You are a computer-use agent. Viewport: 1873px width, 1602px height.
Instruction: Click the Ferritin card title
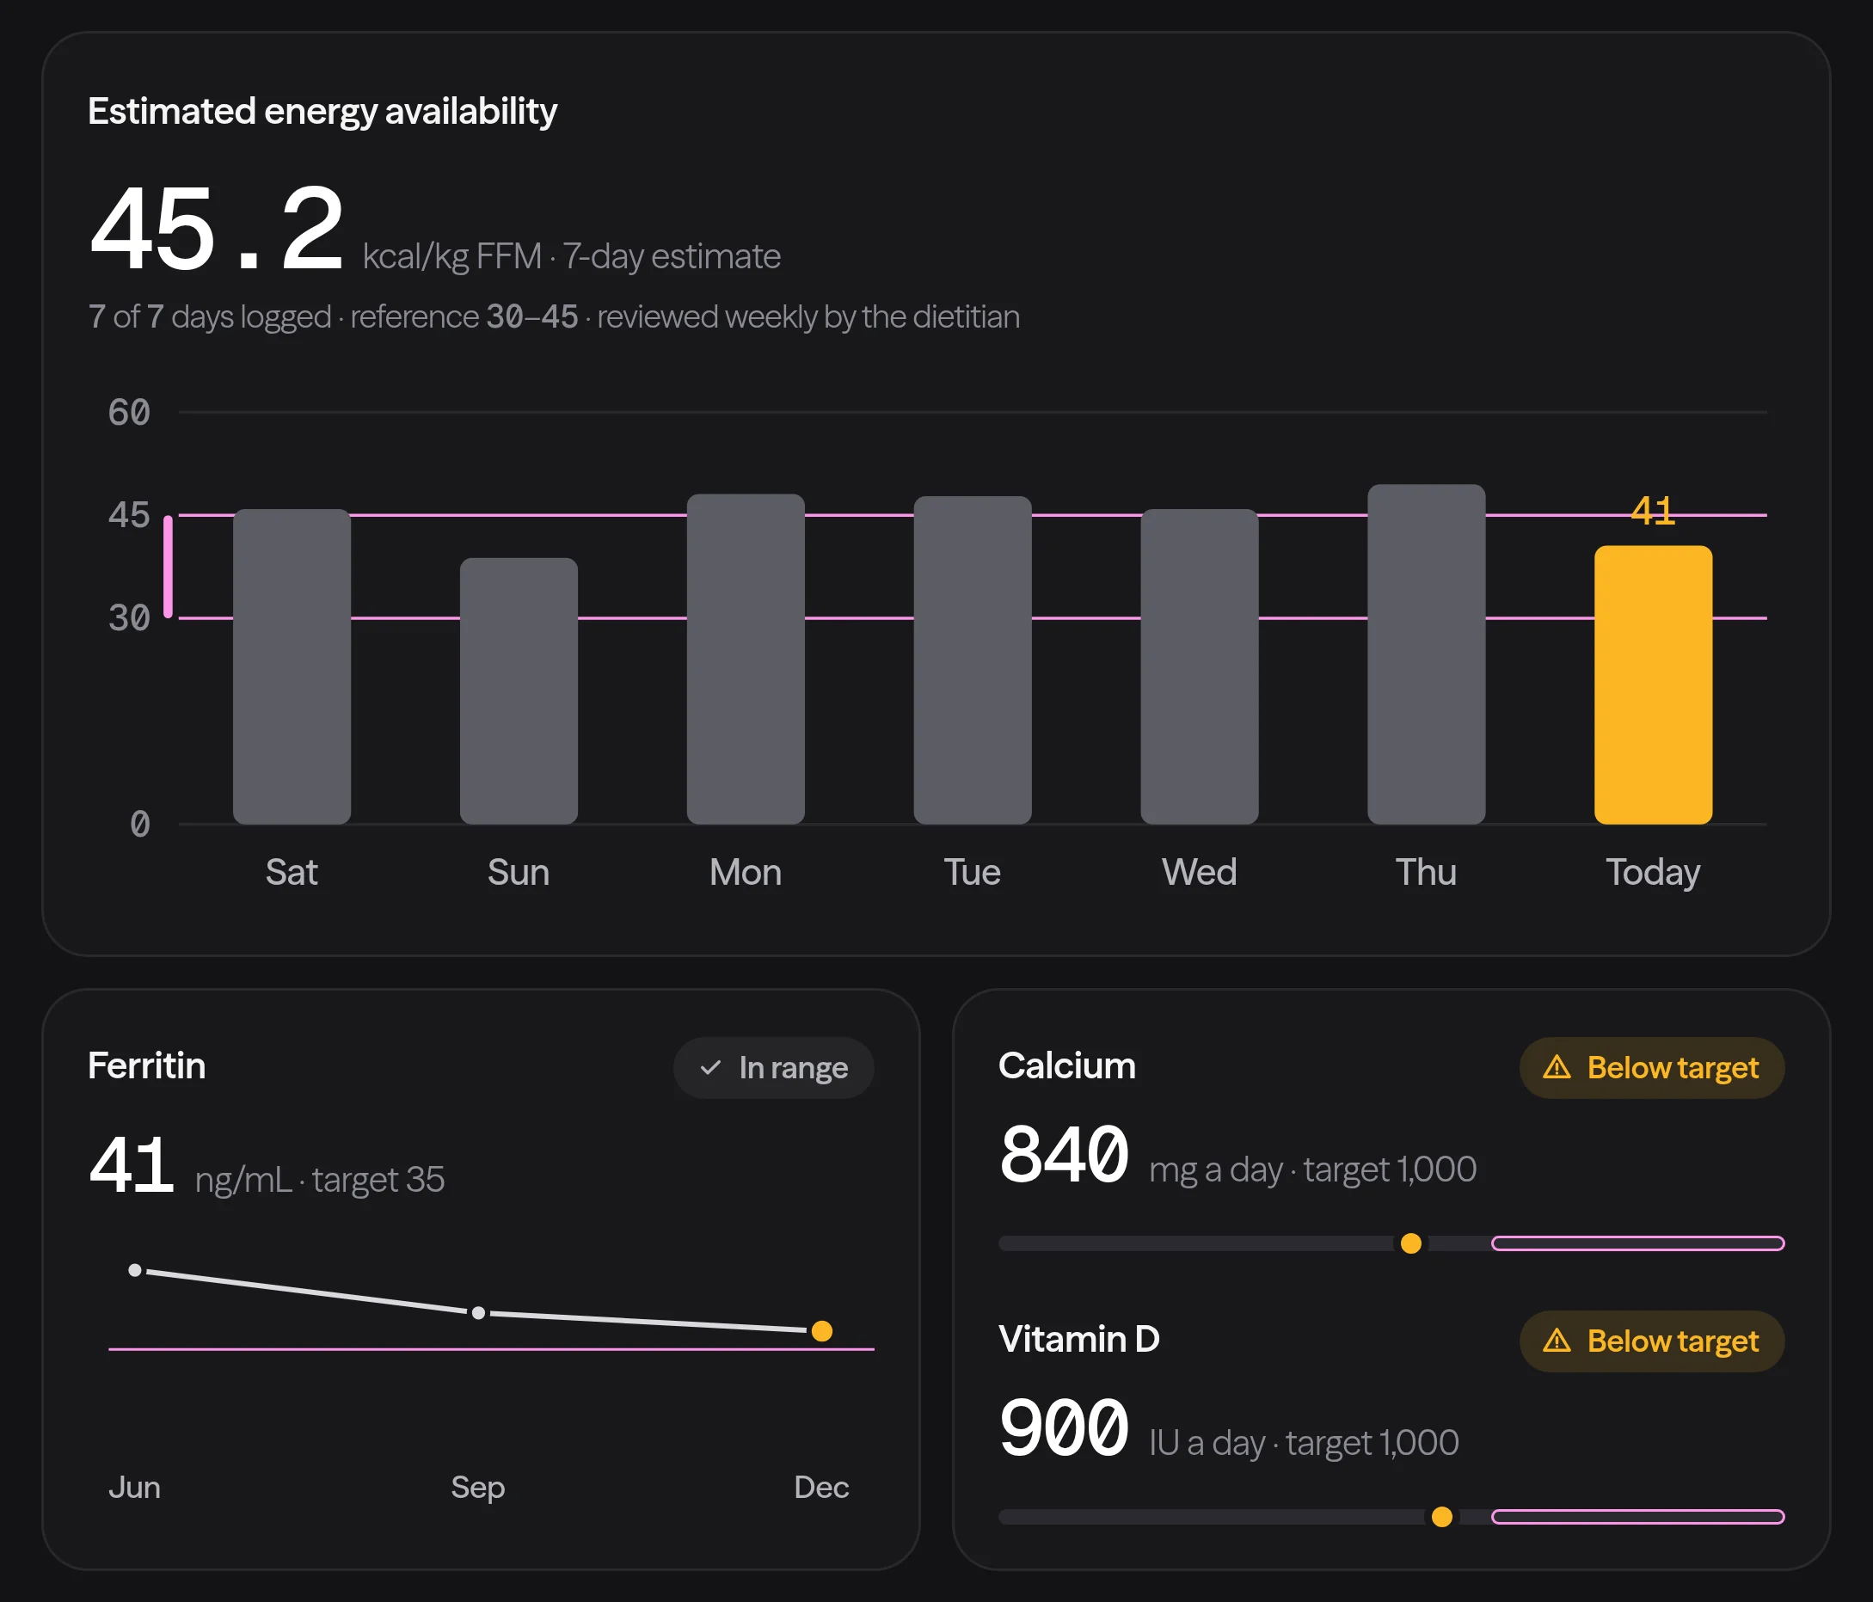[x=146, y=1066]
